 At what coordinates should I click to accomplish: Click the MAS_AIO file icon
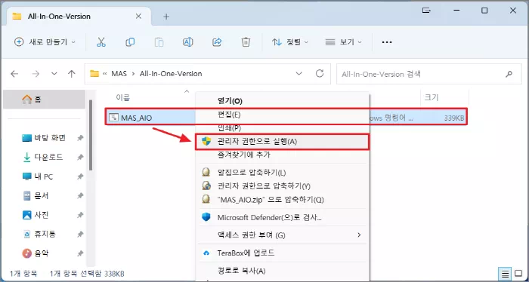[x=113, y=118]
